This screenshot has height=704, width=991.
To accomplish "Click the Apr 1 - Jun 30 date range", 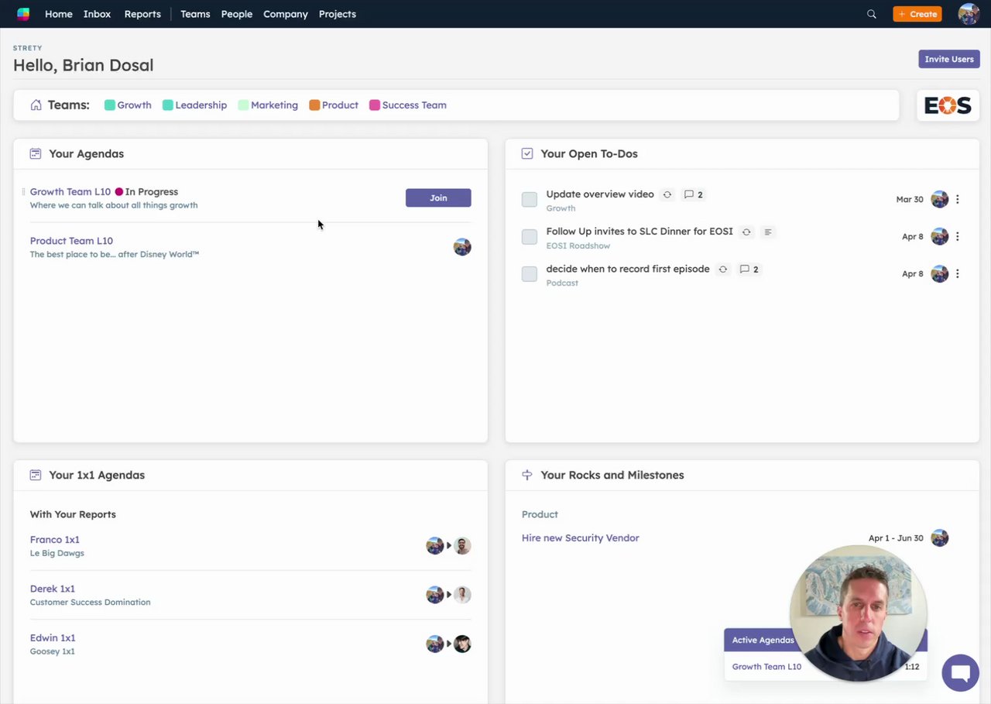I will pyautogui.click(x=896, y=538).
